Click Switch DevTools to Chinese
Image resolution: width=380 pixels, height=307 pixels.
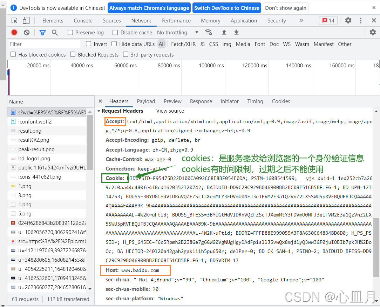click(227, 8)
